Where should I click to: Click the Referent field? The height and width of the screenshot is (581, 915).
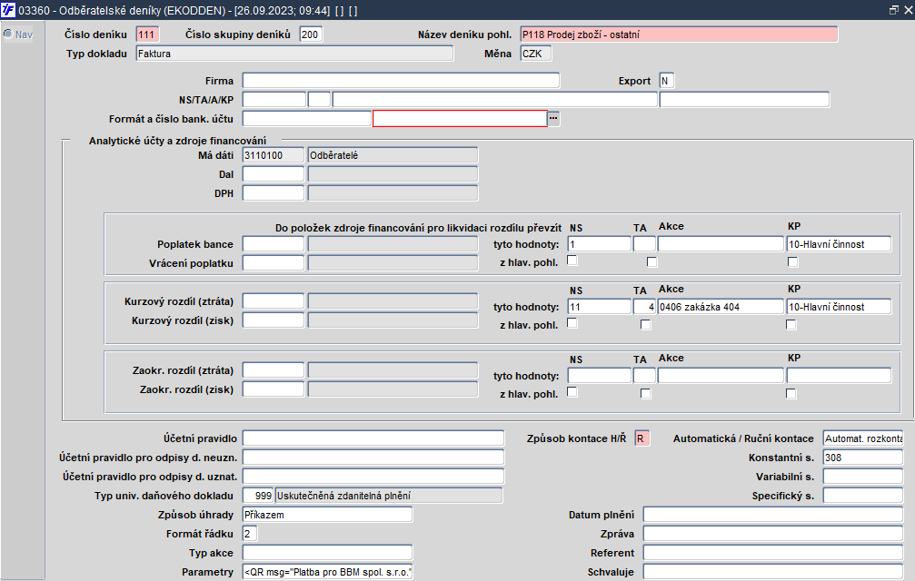click(x=773, y=553)
